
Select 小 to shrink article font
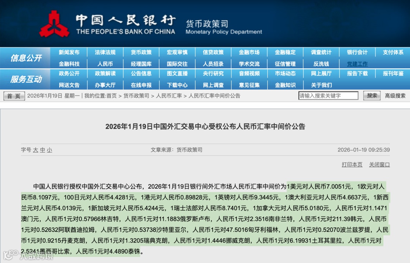(49, 150)
